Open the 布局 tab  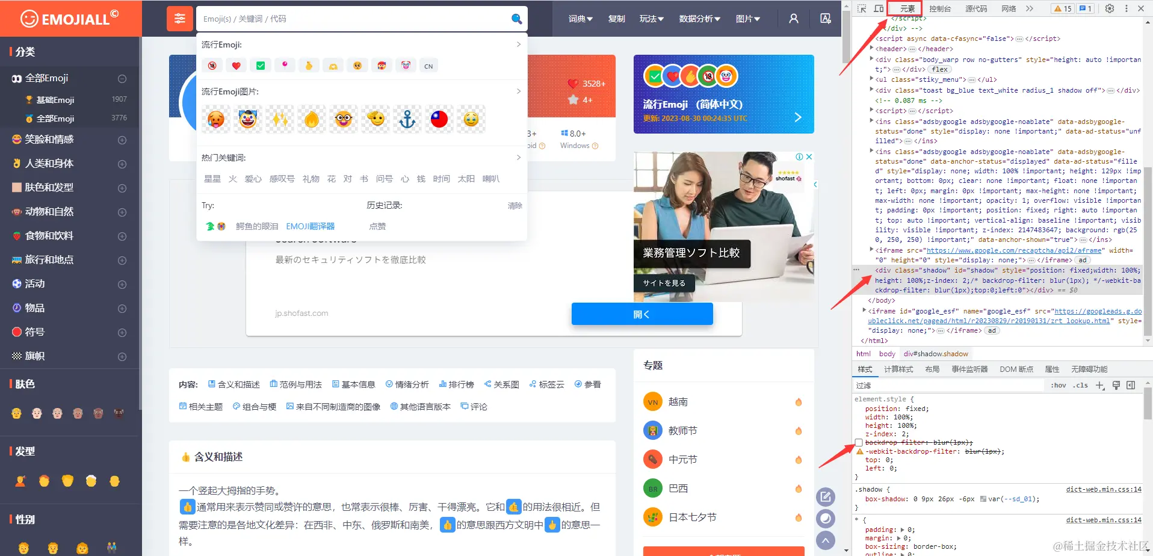click(932, 369)
